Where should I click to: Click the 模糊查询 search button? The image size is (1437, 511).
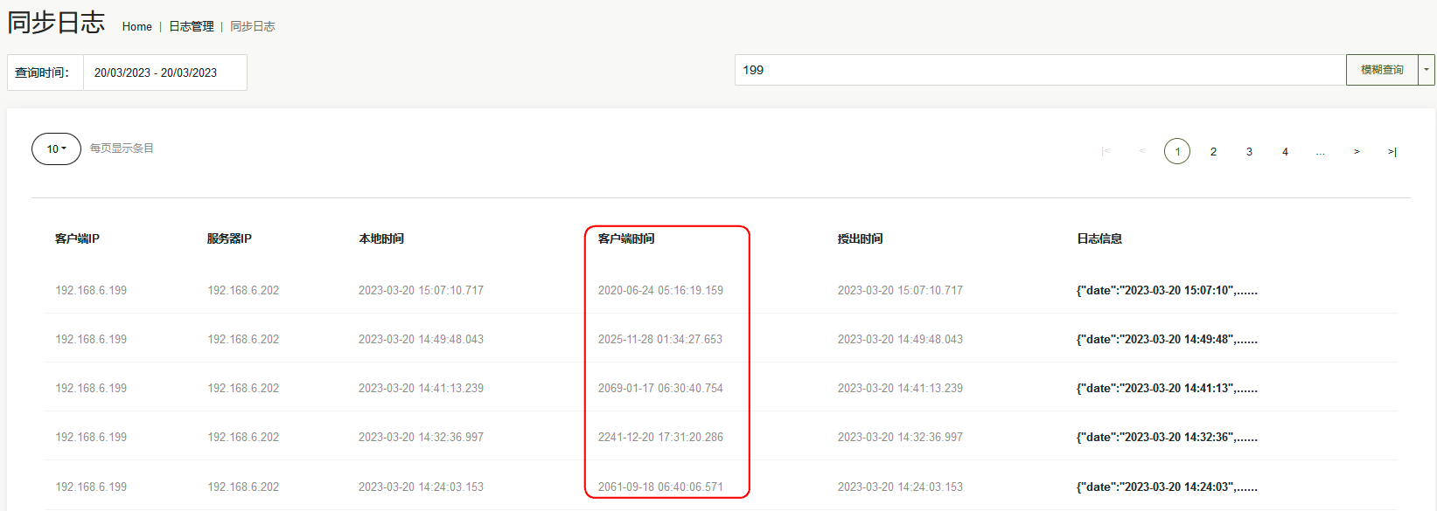(x=1382, y=70)
